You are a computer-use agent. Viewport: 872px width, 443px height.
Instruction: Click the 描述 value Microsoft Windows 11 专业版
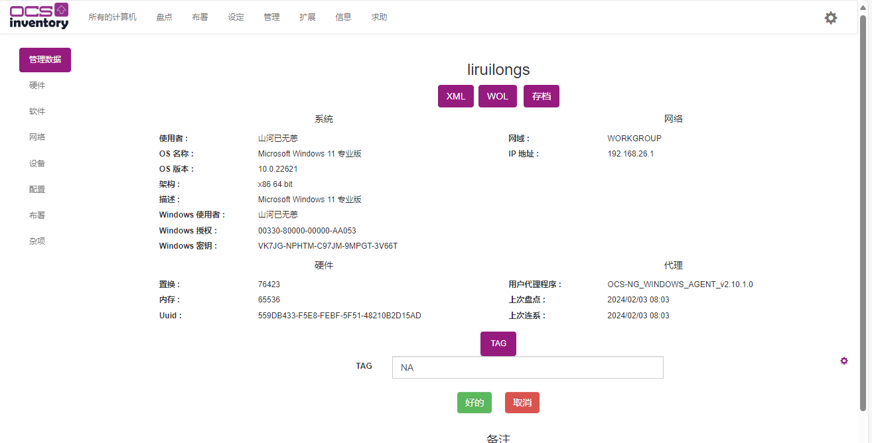(x=310, y=200)
